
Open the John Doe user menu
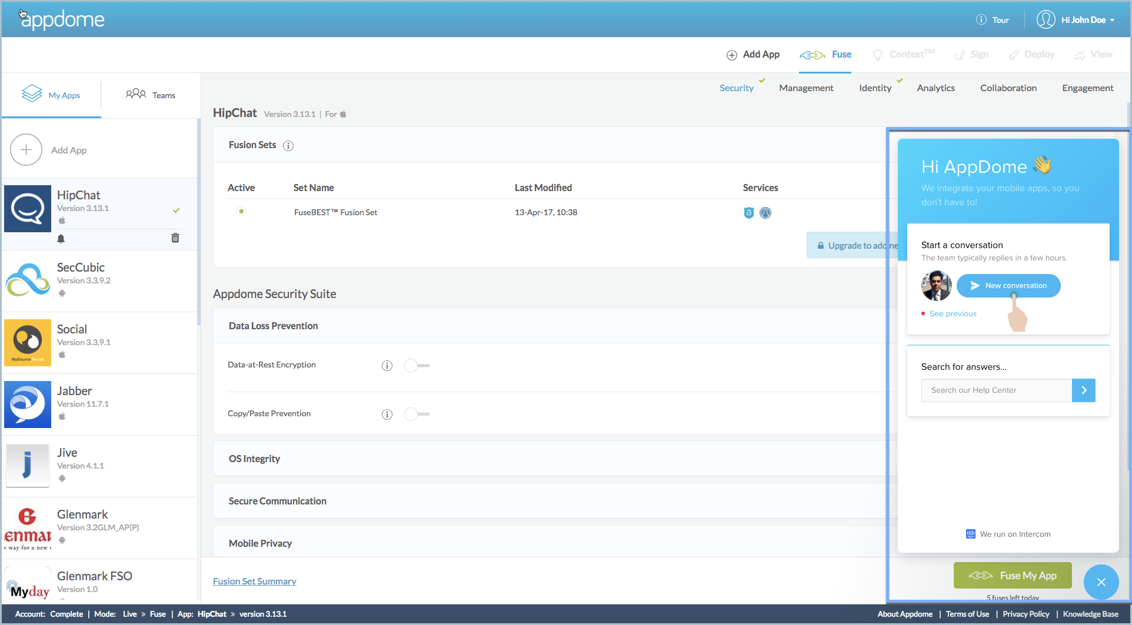coord(1088,20)
